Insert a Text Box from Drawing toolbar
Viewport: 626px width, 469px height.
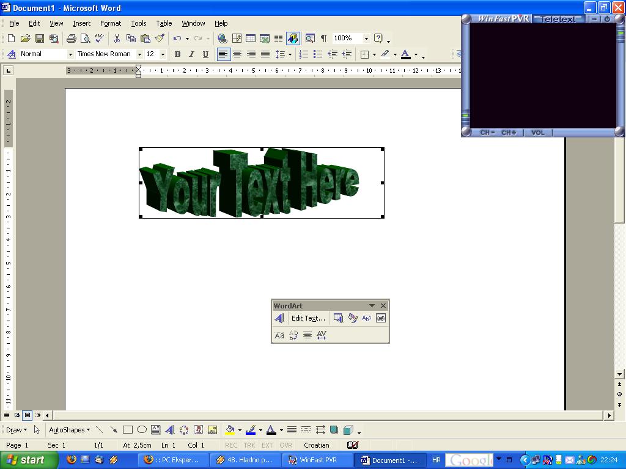tap(156, 430)
